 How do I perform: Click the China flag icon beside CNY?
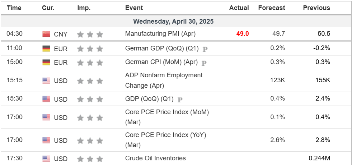pos(46,34)
